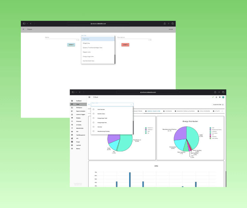Screen dimensions: 247x208
Task: Open Modules in the sidebar
Action: tap(78, 118)
